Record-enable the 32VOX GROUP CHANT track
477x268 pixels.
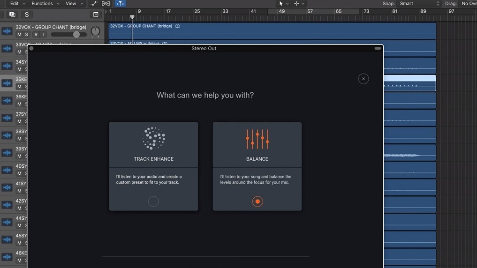pyautogui.click(x=36, y=35)
